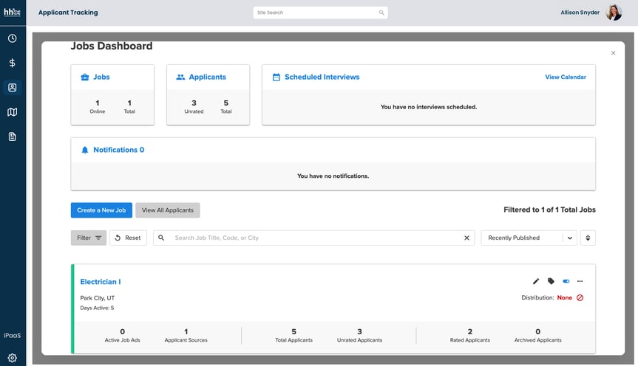The width and height of the screenshot is (638, 366).
Task: Open the settings gear in sidebar
Action: [13, 358]
